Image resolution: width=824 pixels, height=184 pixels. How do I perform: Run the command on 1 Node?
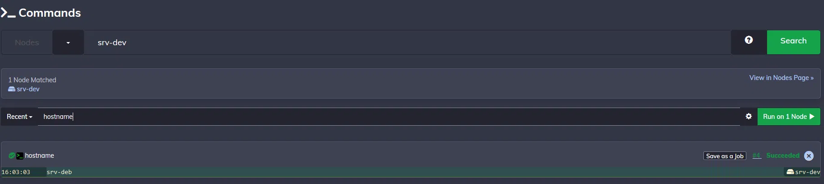[x=788, y=117]
